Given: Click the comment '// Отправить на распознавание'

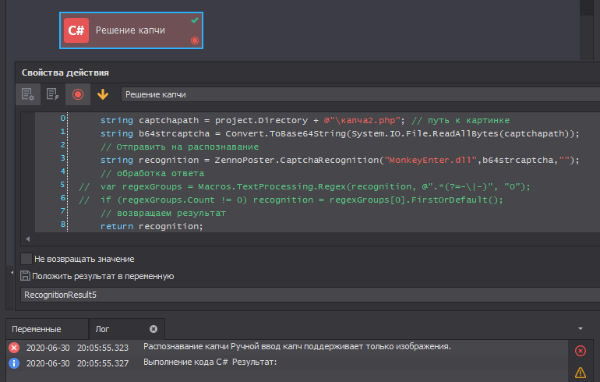Looking at the screenshot, I should click(x=179, y=147).
